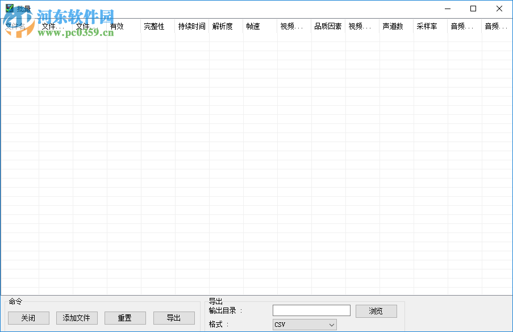Image resolution: width=513 pixels, height=332 pixels.
Task: Click inside the 输出目录 output path field
Action: pyautogui.click(x=311, y=310)
